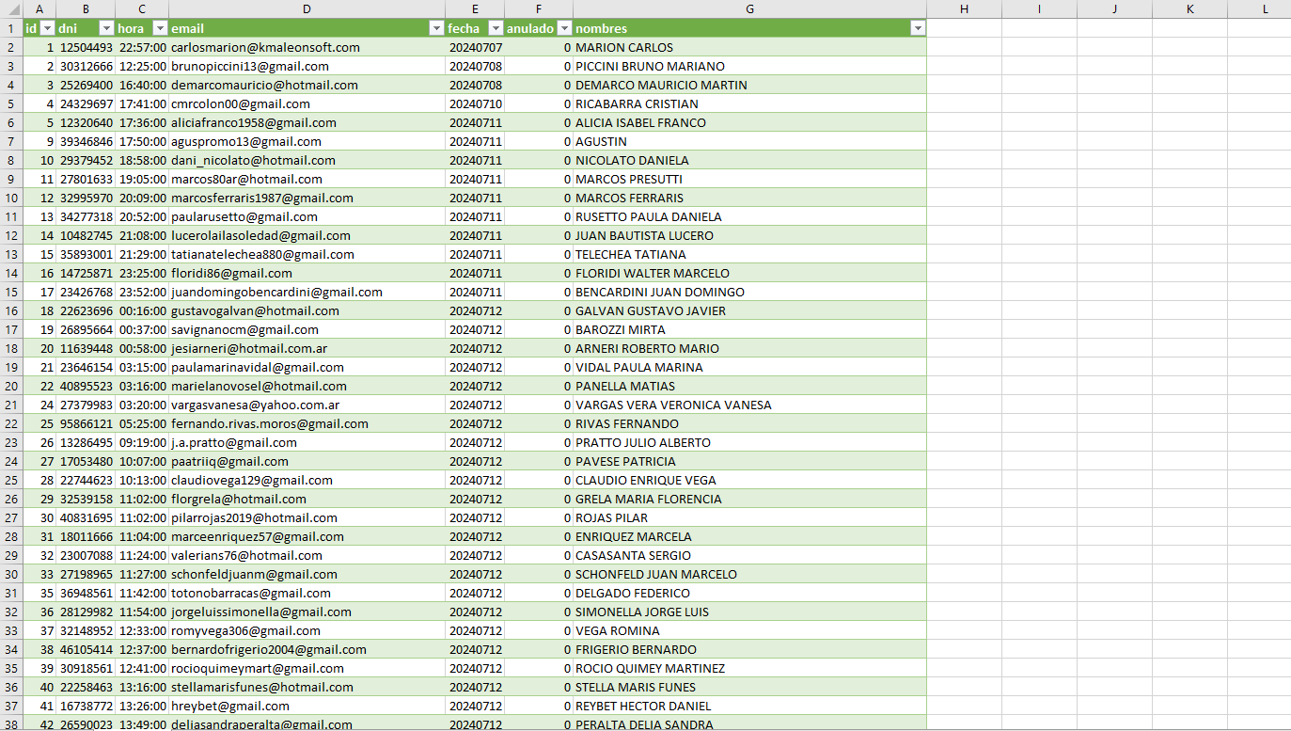Select the cell with dni 30312666

(x=86, y=66)
